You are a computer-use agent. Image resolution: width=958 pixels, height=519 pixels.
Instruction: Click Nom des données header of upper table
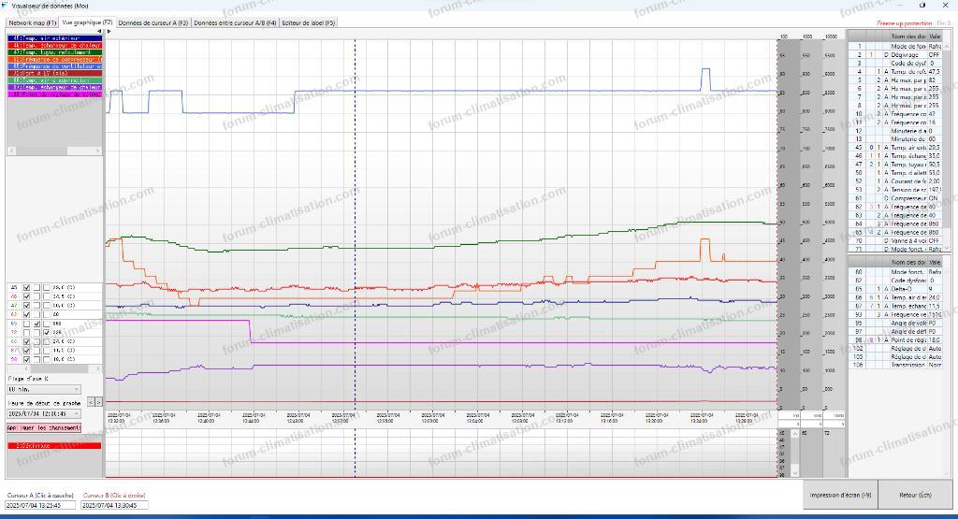908,36
